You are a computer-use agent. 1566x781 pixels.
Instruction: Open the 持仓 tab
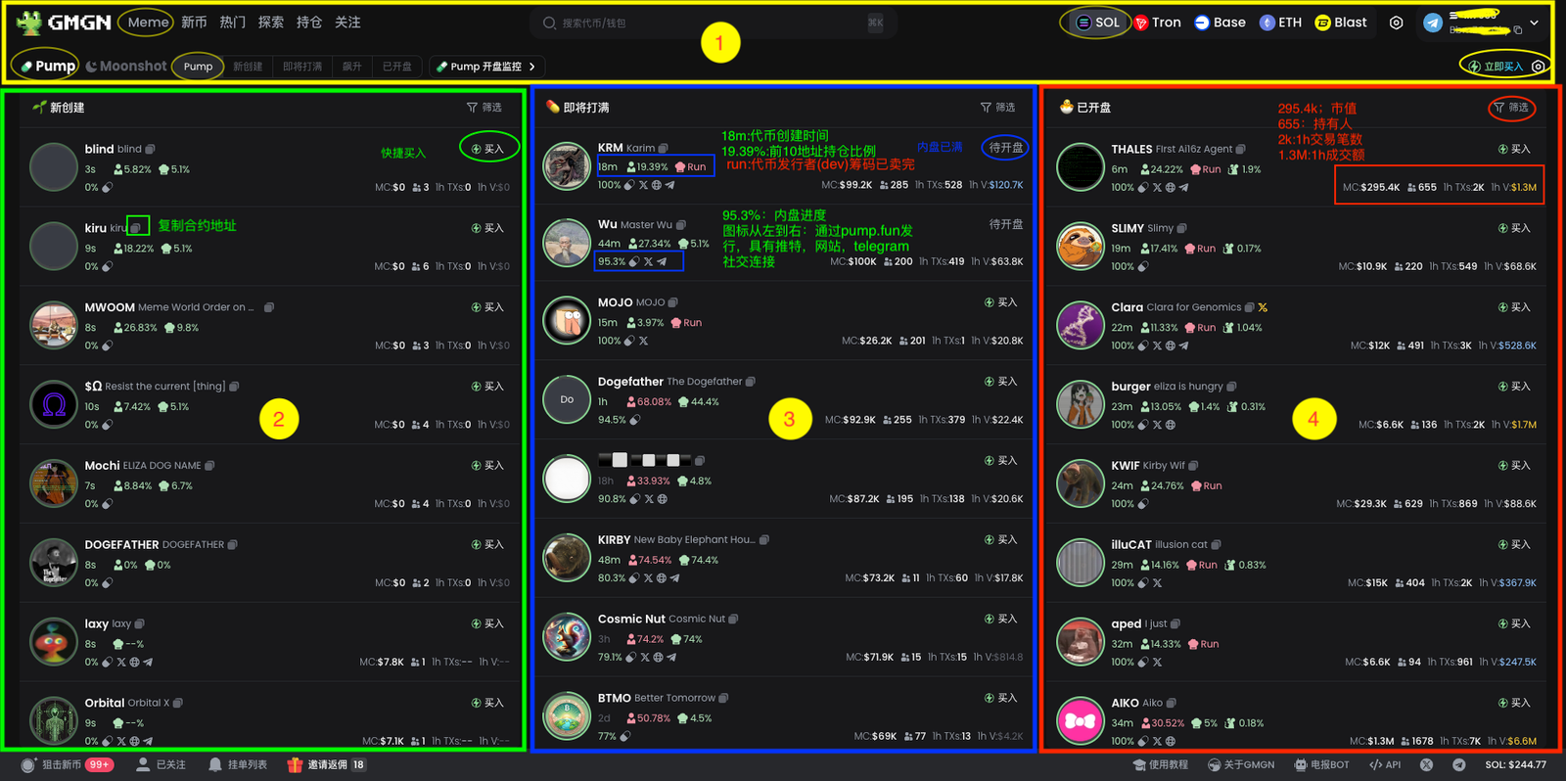(x=308, y=23)
